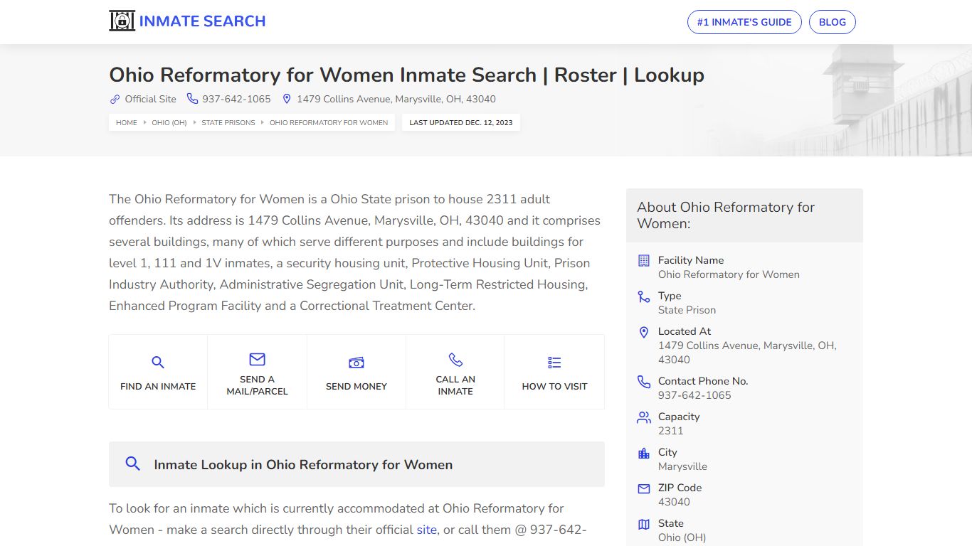The width and height of the screenshot is (972, 546).
Task: Select State Prison type value
Action: pos(687,310)
